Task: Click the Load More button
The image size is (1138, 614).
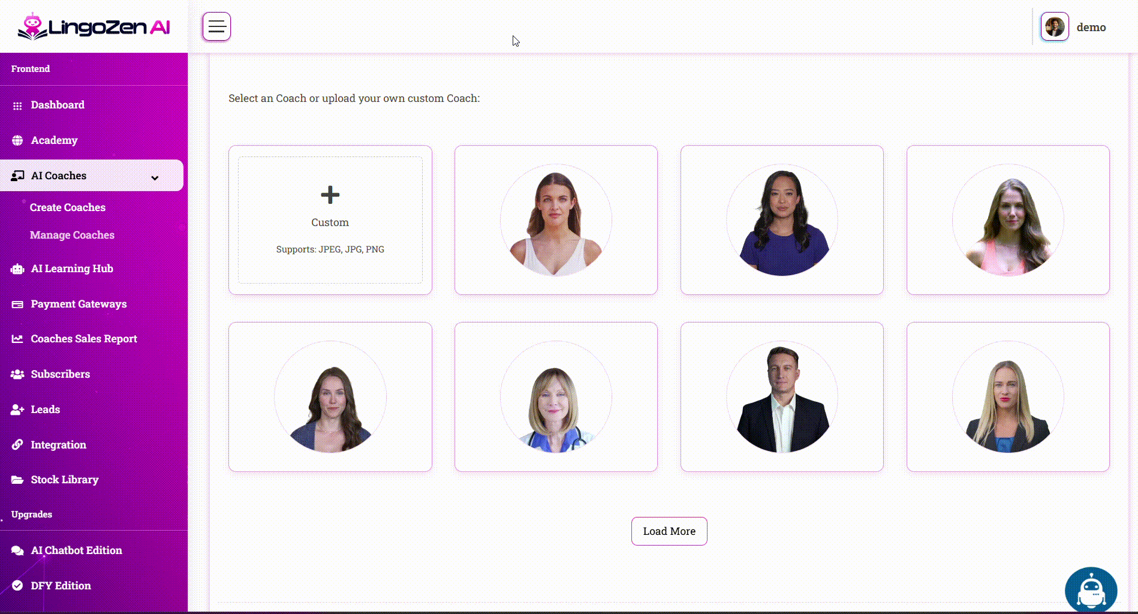Action: [x=669, y=531]
